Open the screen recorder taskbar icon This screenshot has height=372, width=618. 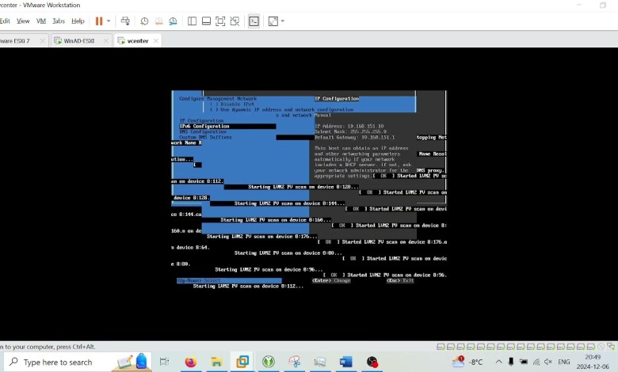click(x=372, y=362)
